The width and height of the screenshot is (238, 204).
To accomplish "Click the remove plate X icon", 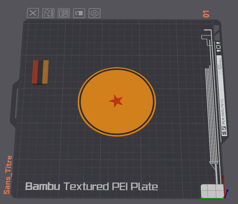I will click(33, 13).
